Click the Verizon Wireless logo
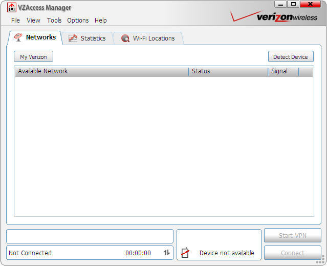327x266 pixels. point(274,16)
